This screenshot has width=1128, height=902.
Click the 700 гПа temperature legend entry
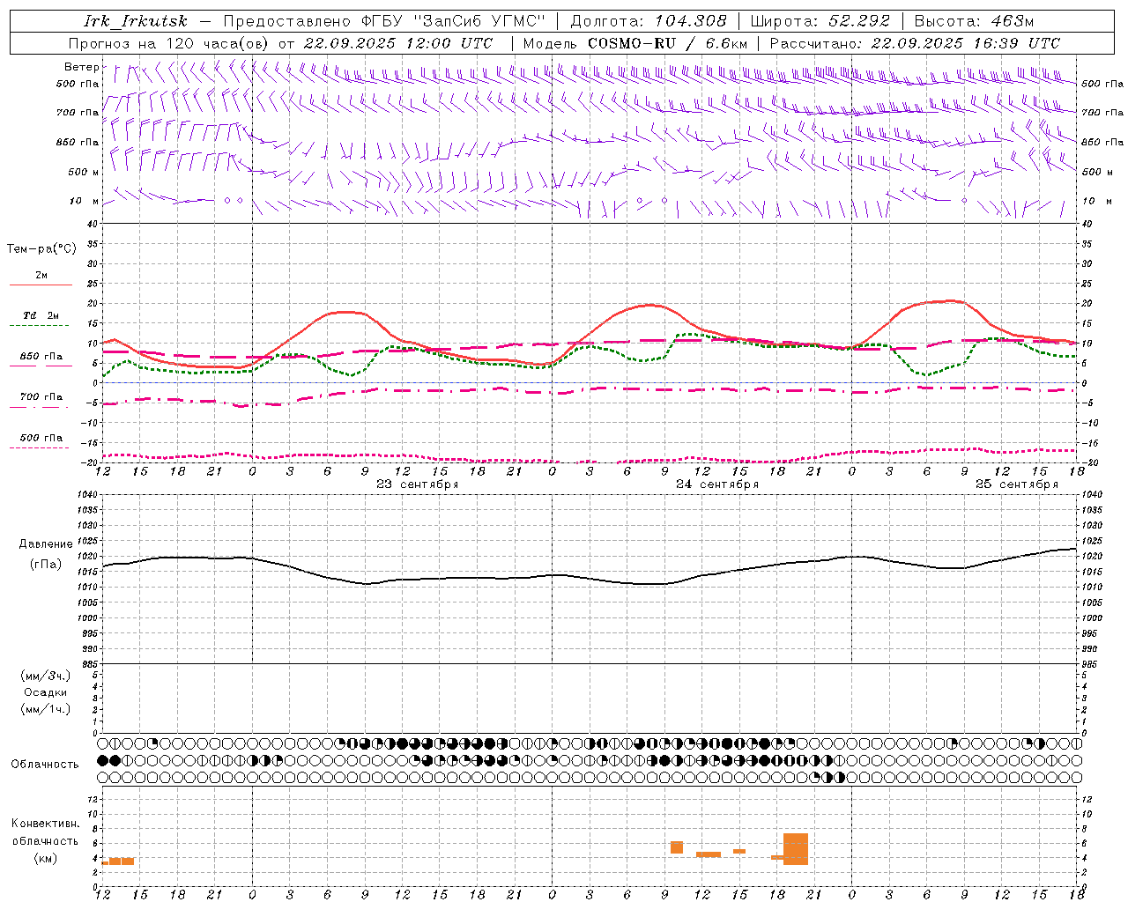(x=41, y=397)
